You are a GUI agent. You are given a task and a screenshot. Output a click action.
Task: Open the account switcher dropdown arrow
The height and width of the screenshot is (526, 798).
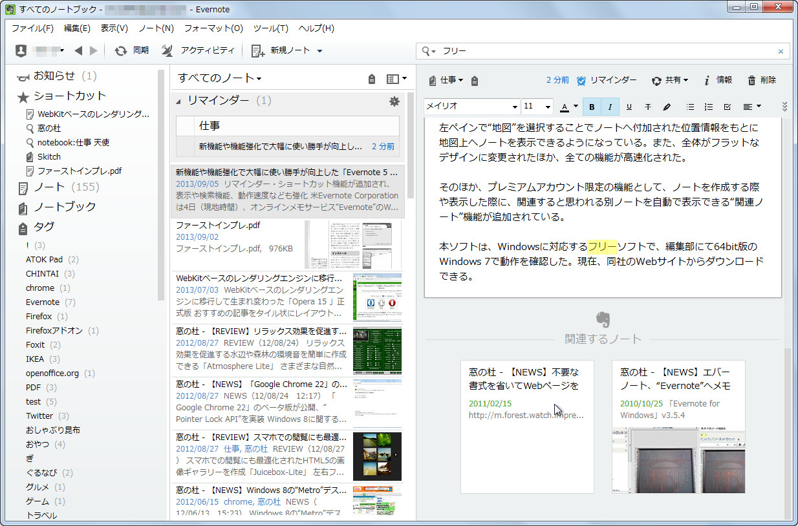(62, 50)
